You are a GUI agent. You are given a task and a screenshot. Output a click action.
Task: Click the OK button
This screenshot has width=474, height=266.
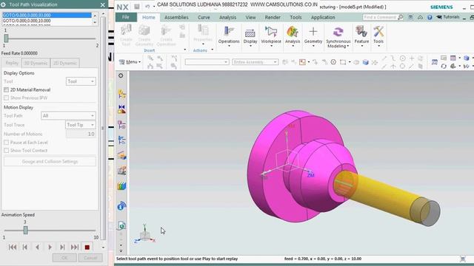tap(64, 258)
